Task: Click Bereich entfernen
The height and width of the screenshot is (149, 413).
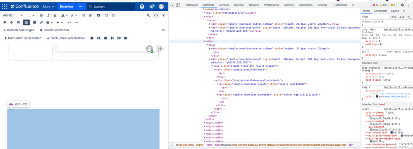Action: coord(54,30)
